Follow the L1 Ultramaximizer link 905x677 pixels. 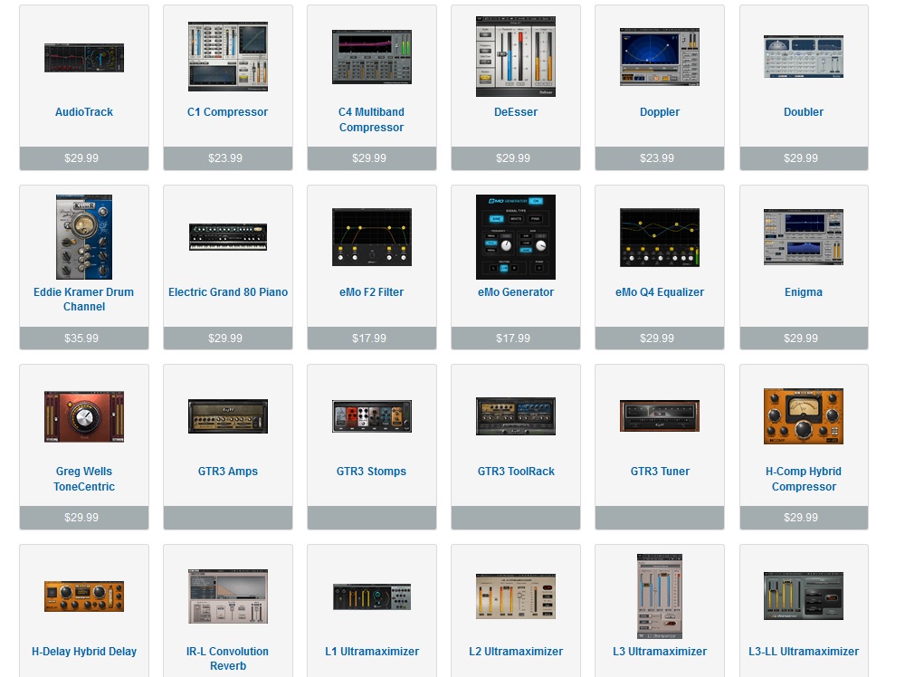[x=372, y=651]
